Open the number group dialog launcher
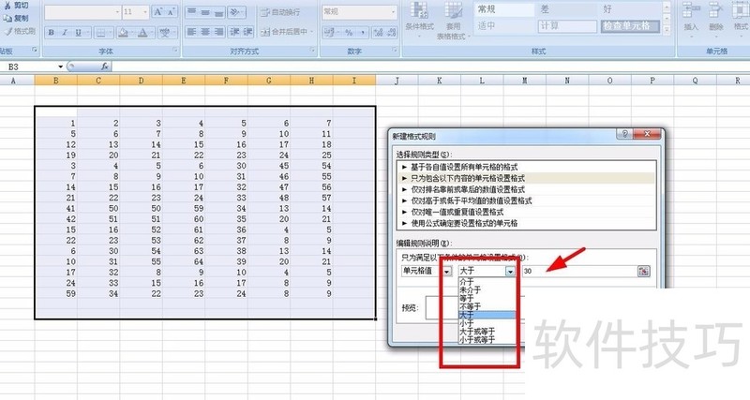 pyautogui.click(x=395, y=50)
